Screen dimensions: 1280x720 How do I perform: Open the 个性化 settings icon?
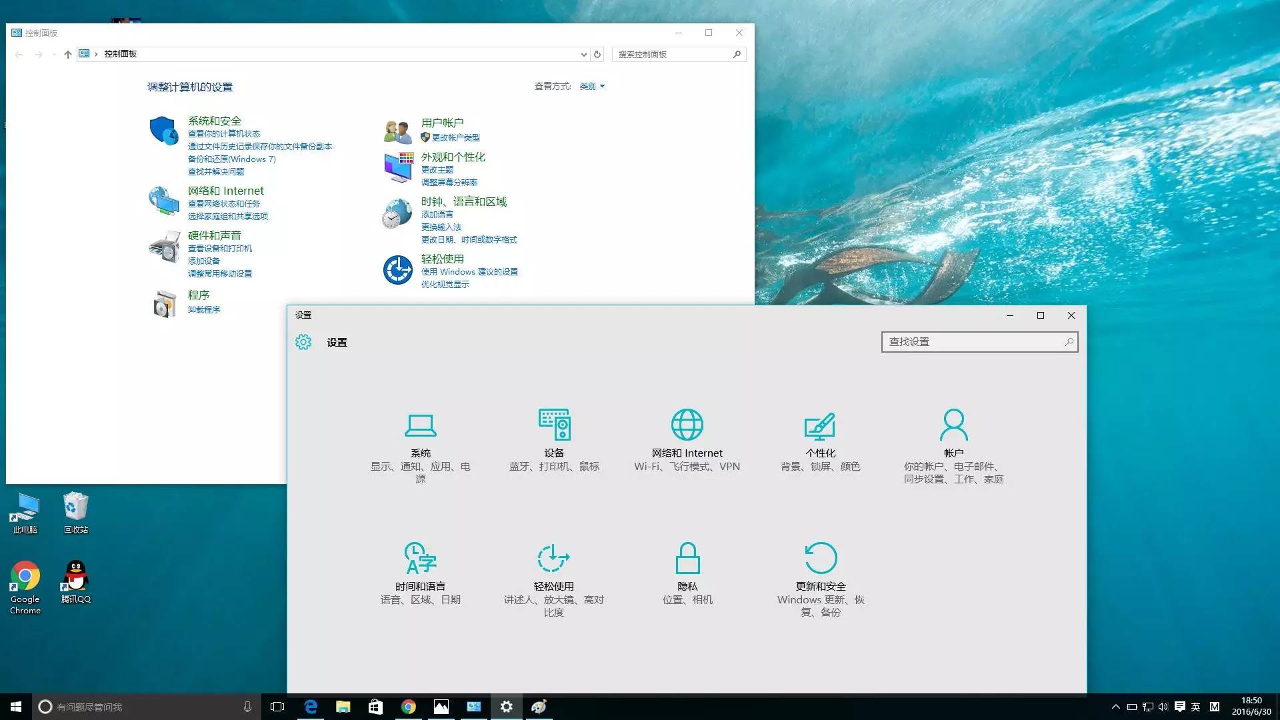click(x=820, y=426)
